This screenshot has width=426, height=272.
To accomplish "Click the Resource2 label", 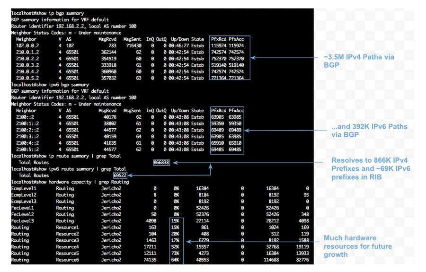I will (67, 234).
